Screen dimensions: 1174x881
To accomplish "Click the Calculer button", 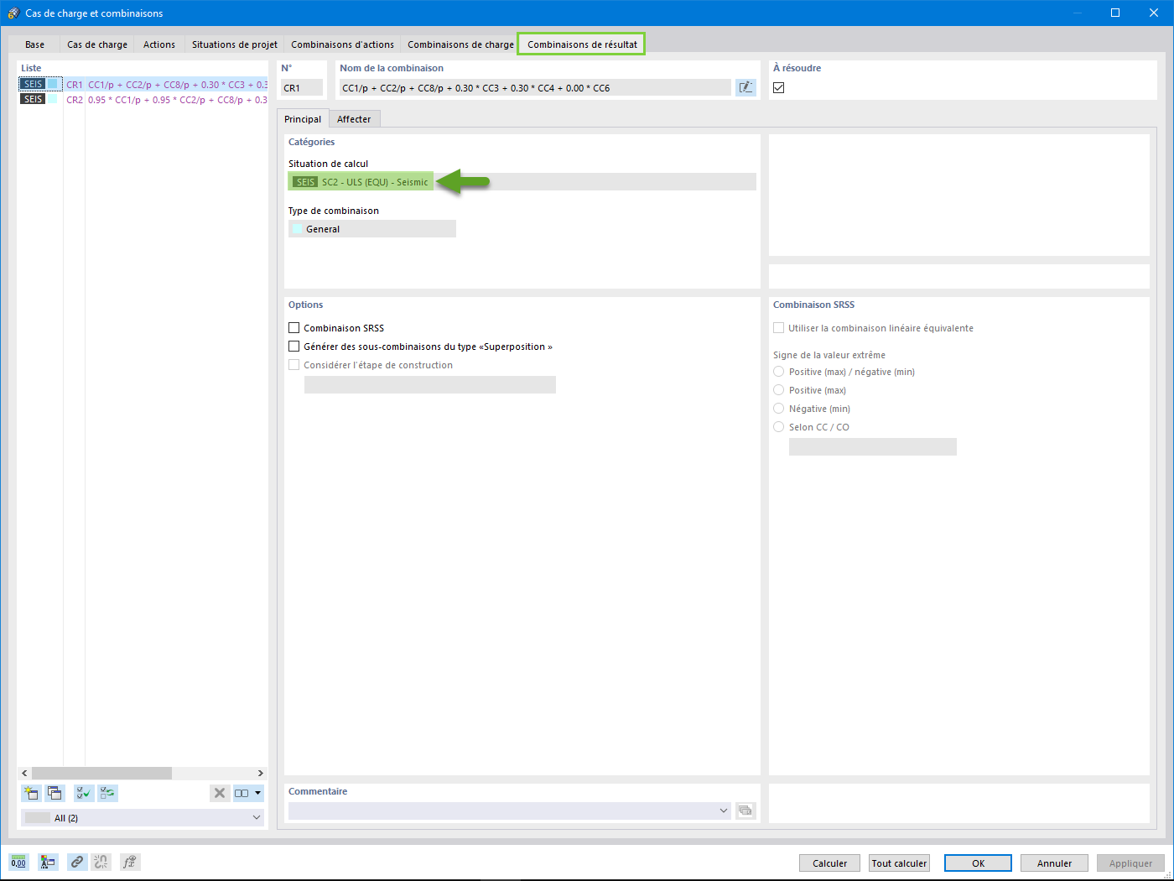I will (830, 863).
